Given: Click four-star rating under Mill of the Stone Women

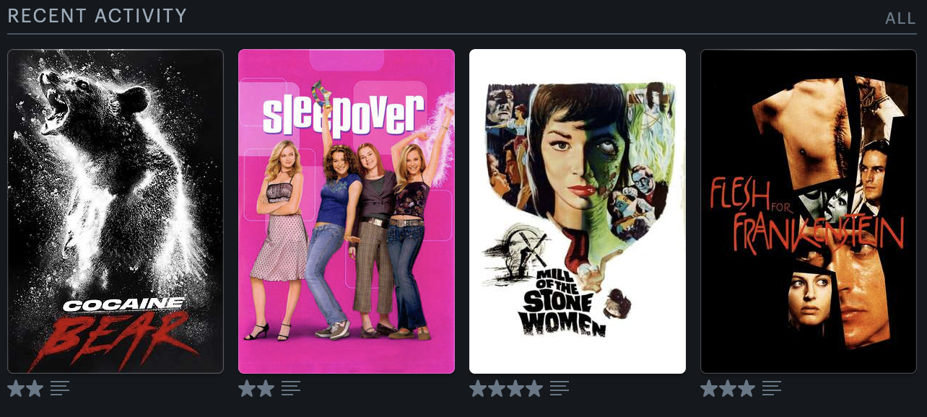Looking at the screenshot, I should [x=506, y=389].
